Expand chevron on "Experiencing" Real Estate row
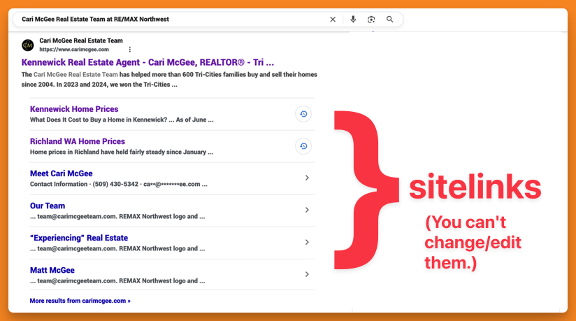576x321 pixels. (307, 242)
